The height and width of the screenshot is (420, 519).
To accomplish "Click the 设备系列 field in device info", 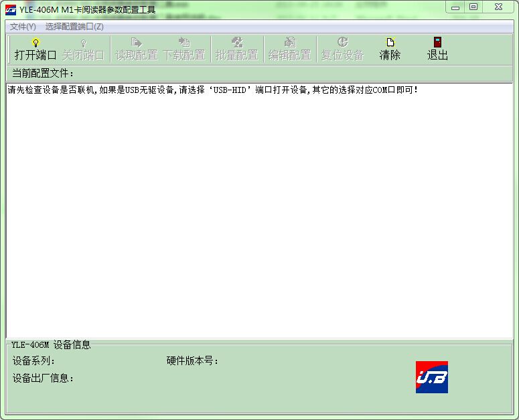I will point(34,361).
